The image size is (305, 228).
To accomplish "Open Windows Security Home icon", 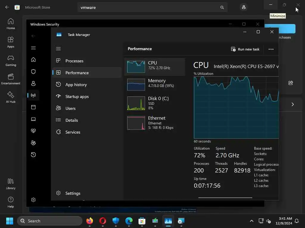I will click(33, 59).
